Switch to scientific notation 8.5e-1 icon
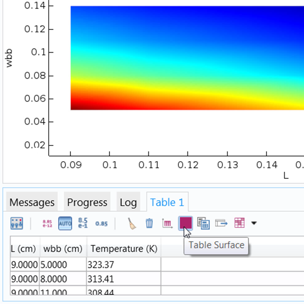The width and height of the screenshot is (304, 304). click(83, 223)
